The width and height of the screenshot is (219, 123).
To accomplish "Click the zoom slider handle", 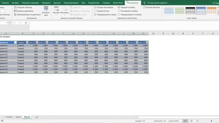I will (x=211, y=121).
